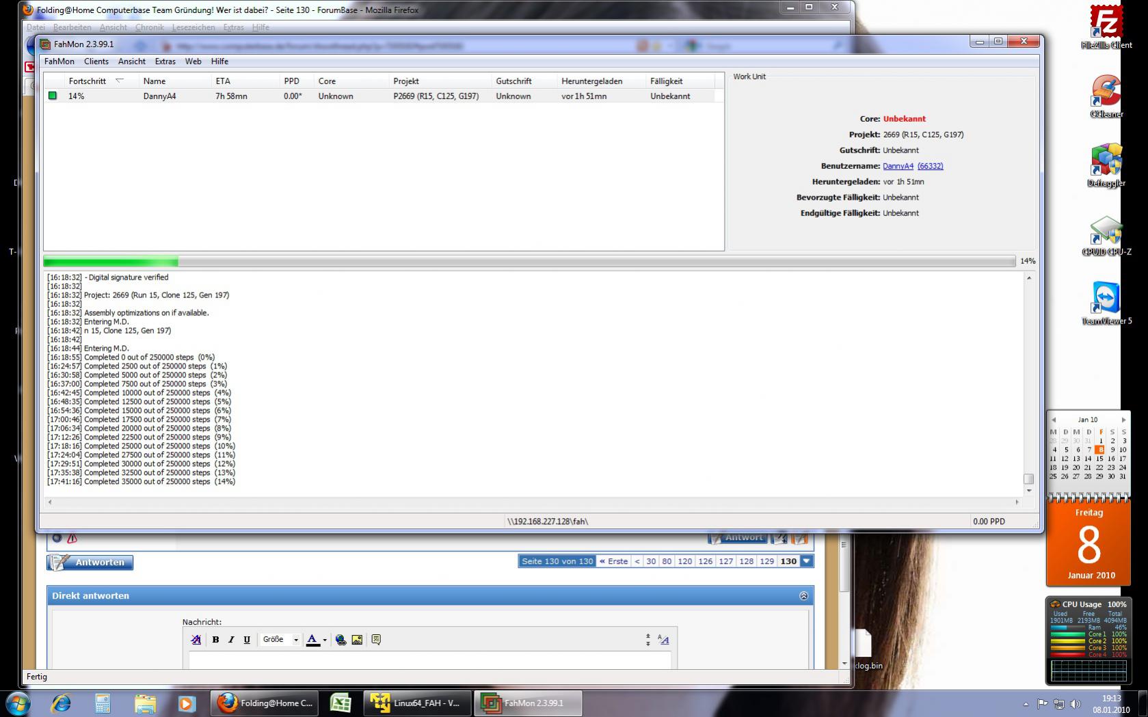Open text color dropdown arrow
The width and height of the screenshot is (1148, 717).
tap(325, 640)
